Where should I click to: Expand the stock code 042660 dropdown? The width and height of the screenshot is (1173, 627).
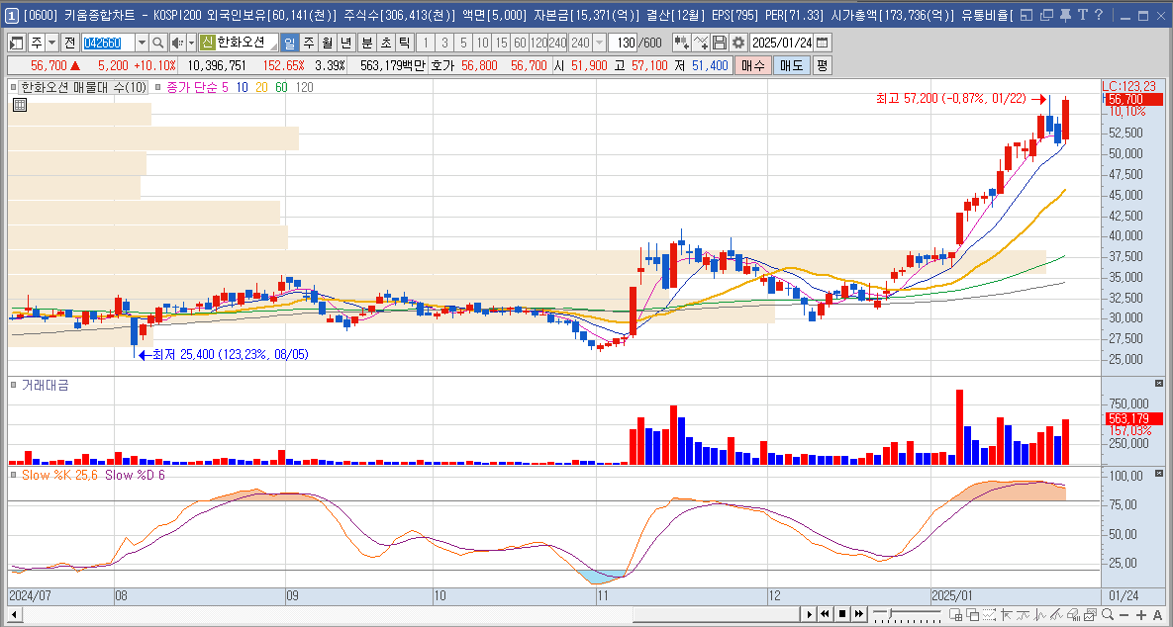[x=142, y=43]
